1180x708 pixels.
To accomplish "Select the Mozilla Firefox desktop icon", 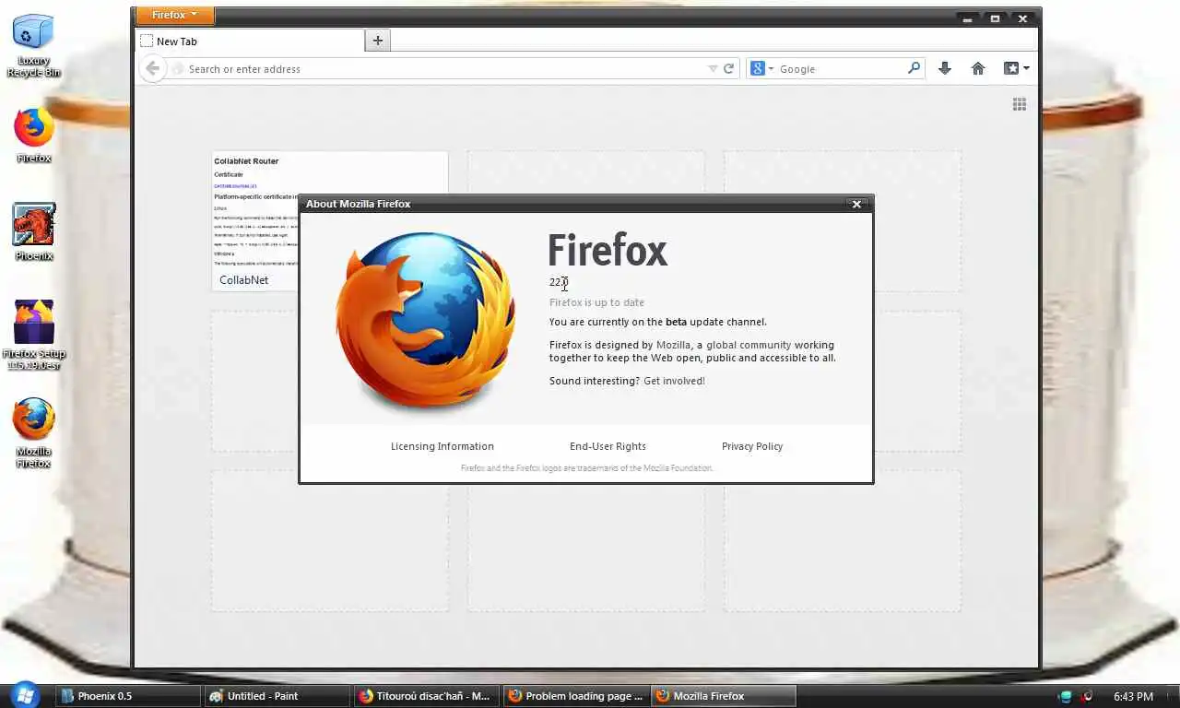I will pyautogui.click(x=34, y=433).
